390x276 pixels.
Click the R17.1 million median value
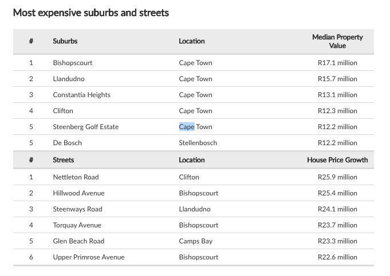coord(337,63)
